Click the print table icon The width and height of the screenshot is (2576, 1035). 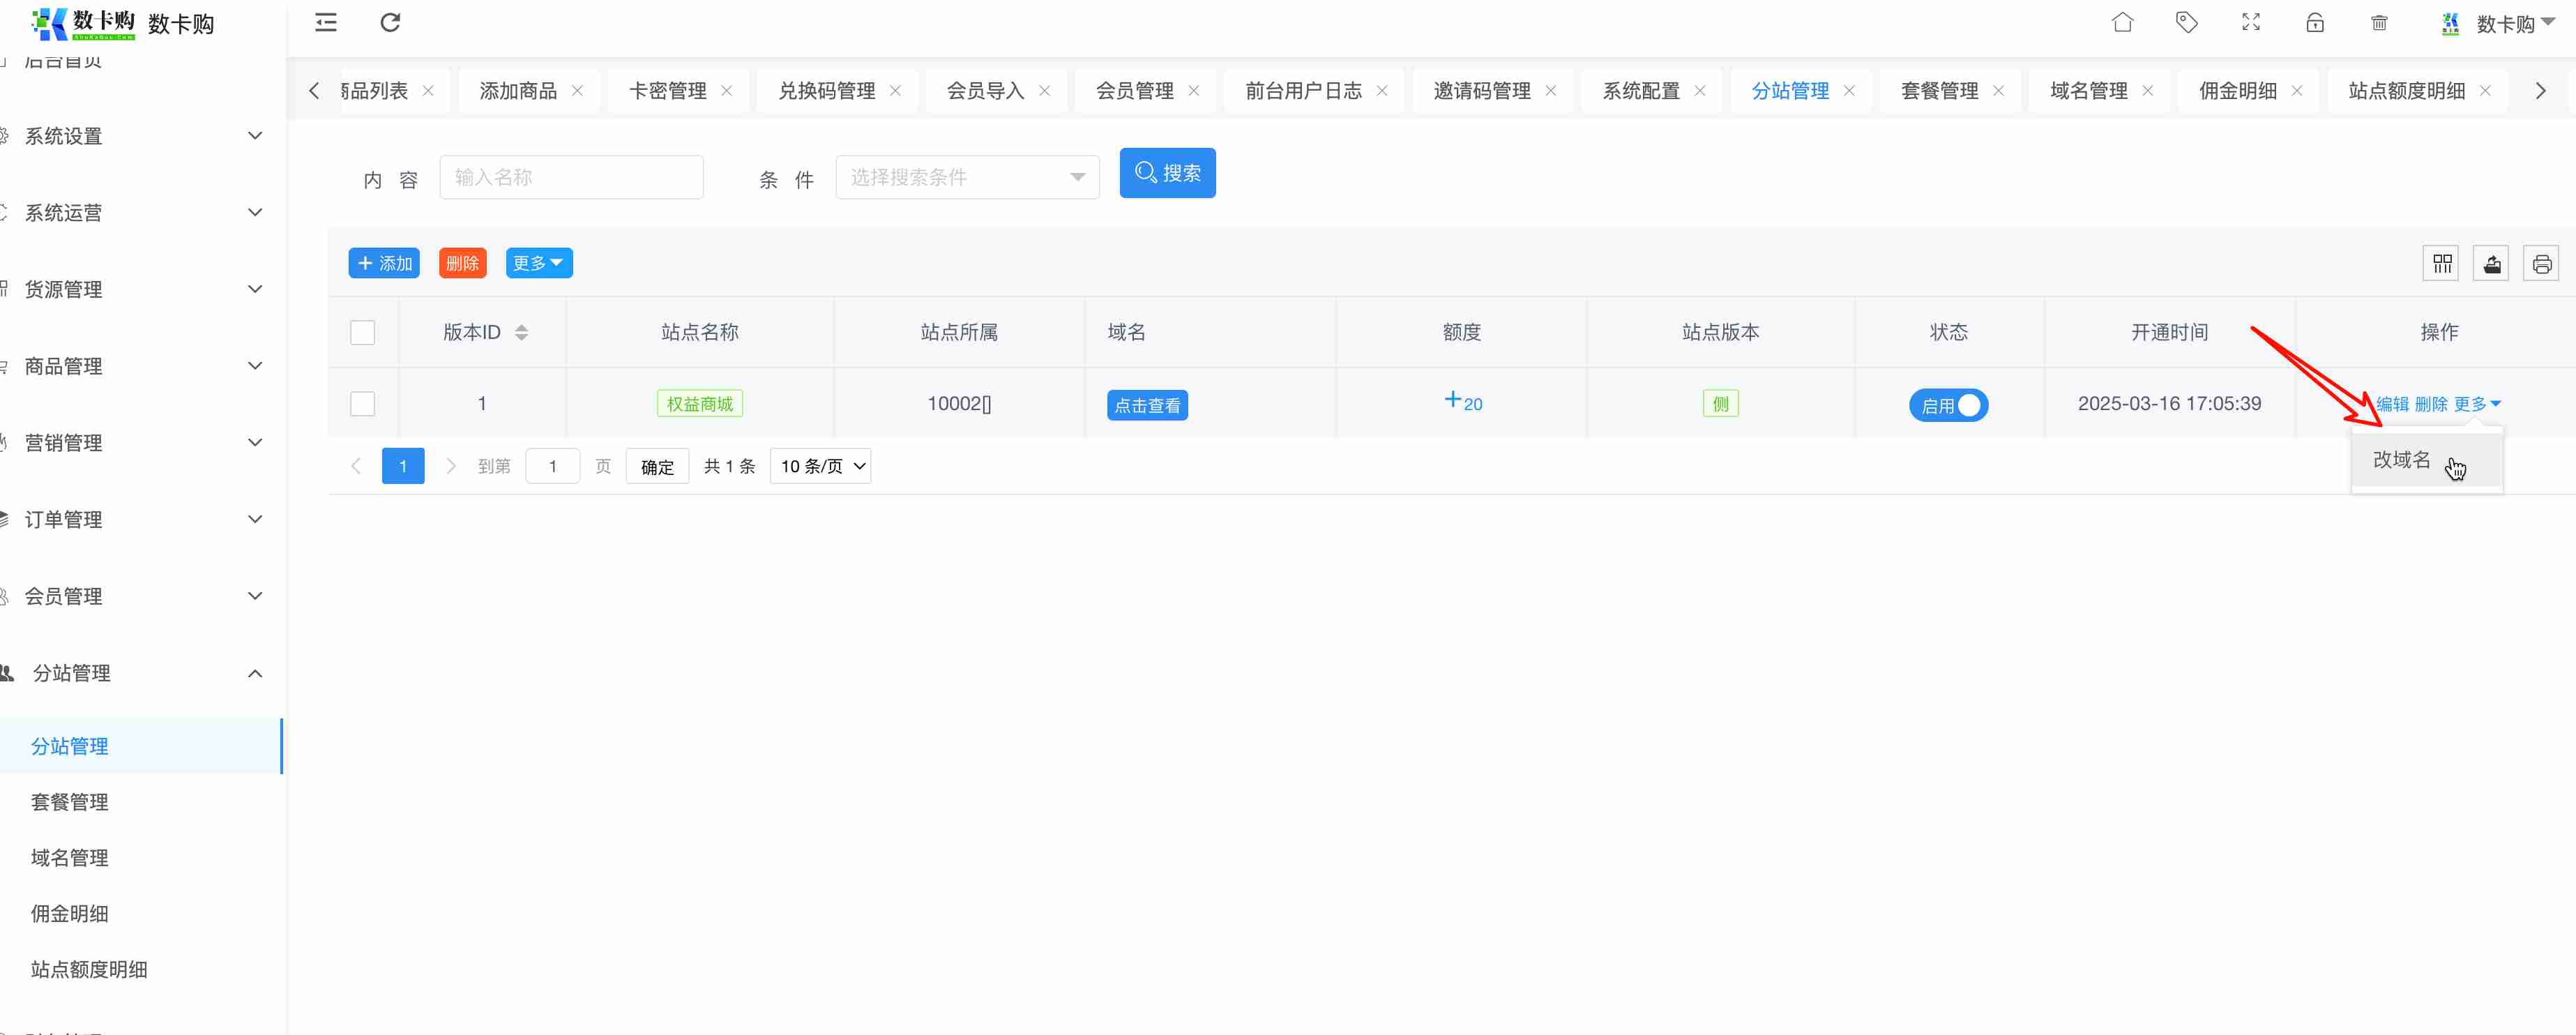tap(2541, 263)
